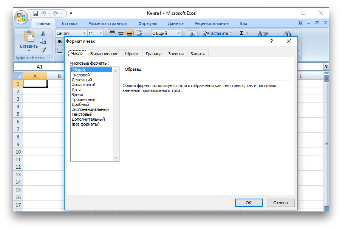Click the Отмена button
This screenshot has height=230, width=342.
pyautogui.click(x=280, y=203)
